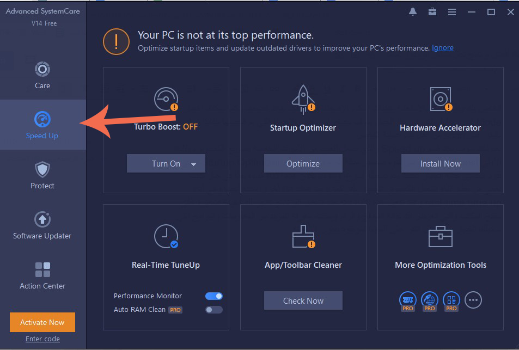Image resolution: width=519 pixels, height=350 pixels.
Task: Click the RAM memory PRO tool icon
Action: coord(407,299)
